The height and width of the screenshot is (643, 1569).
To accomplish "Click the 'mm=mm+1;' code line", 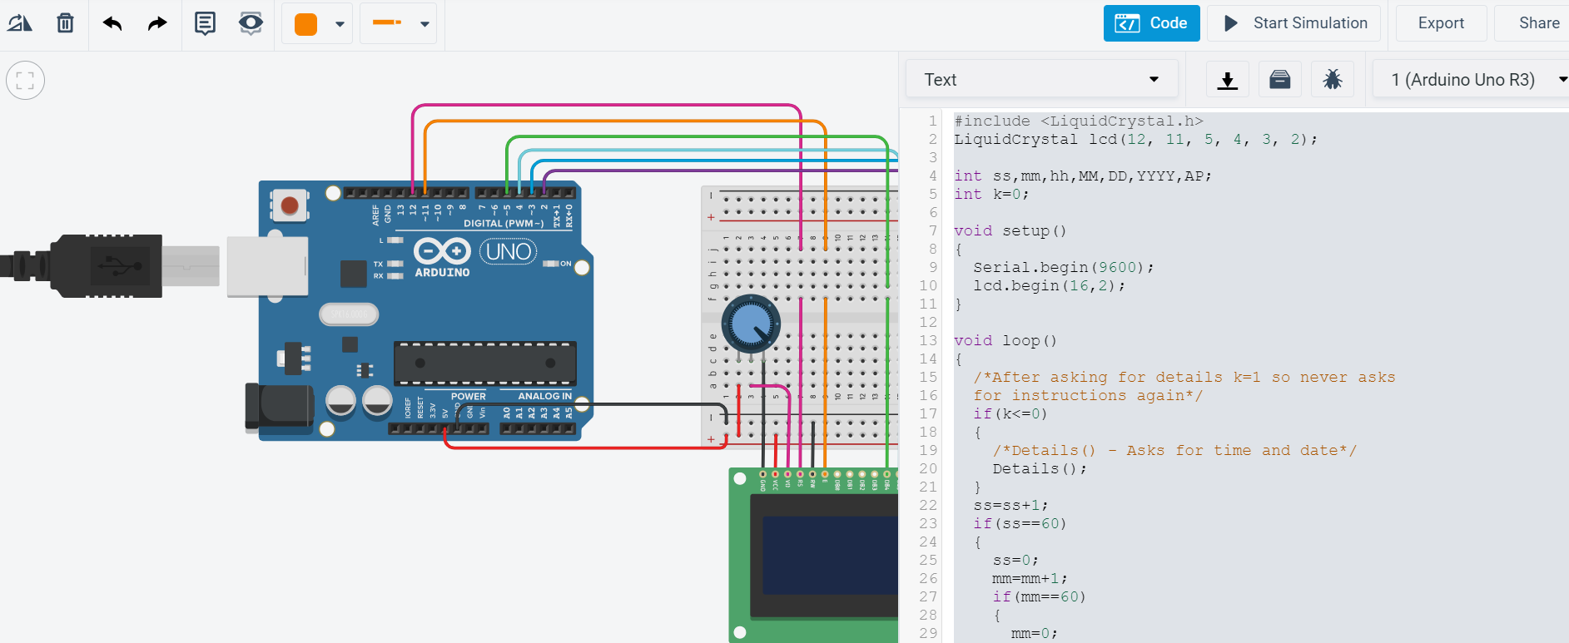I will pyautogui.click(x=1030, y=578).
